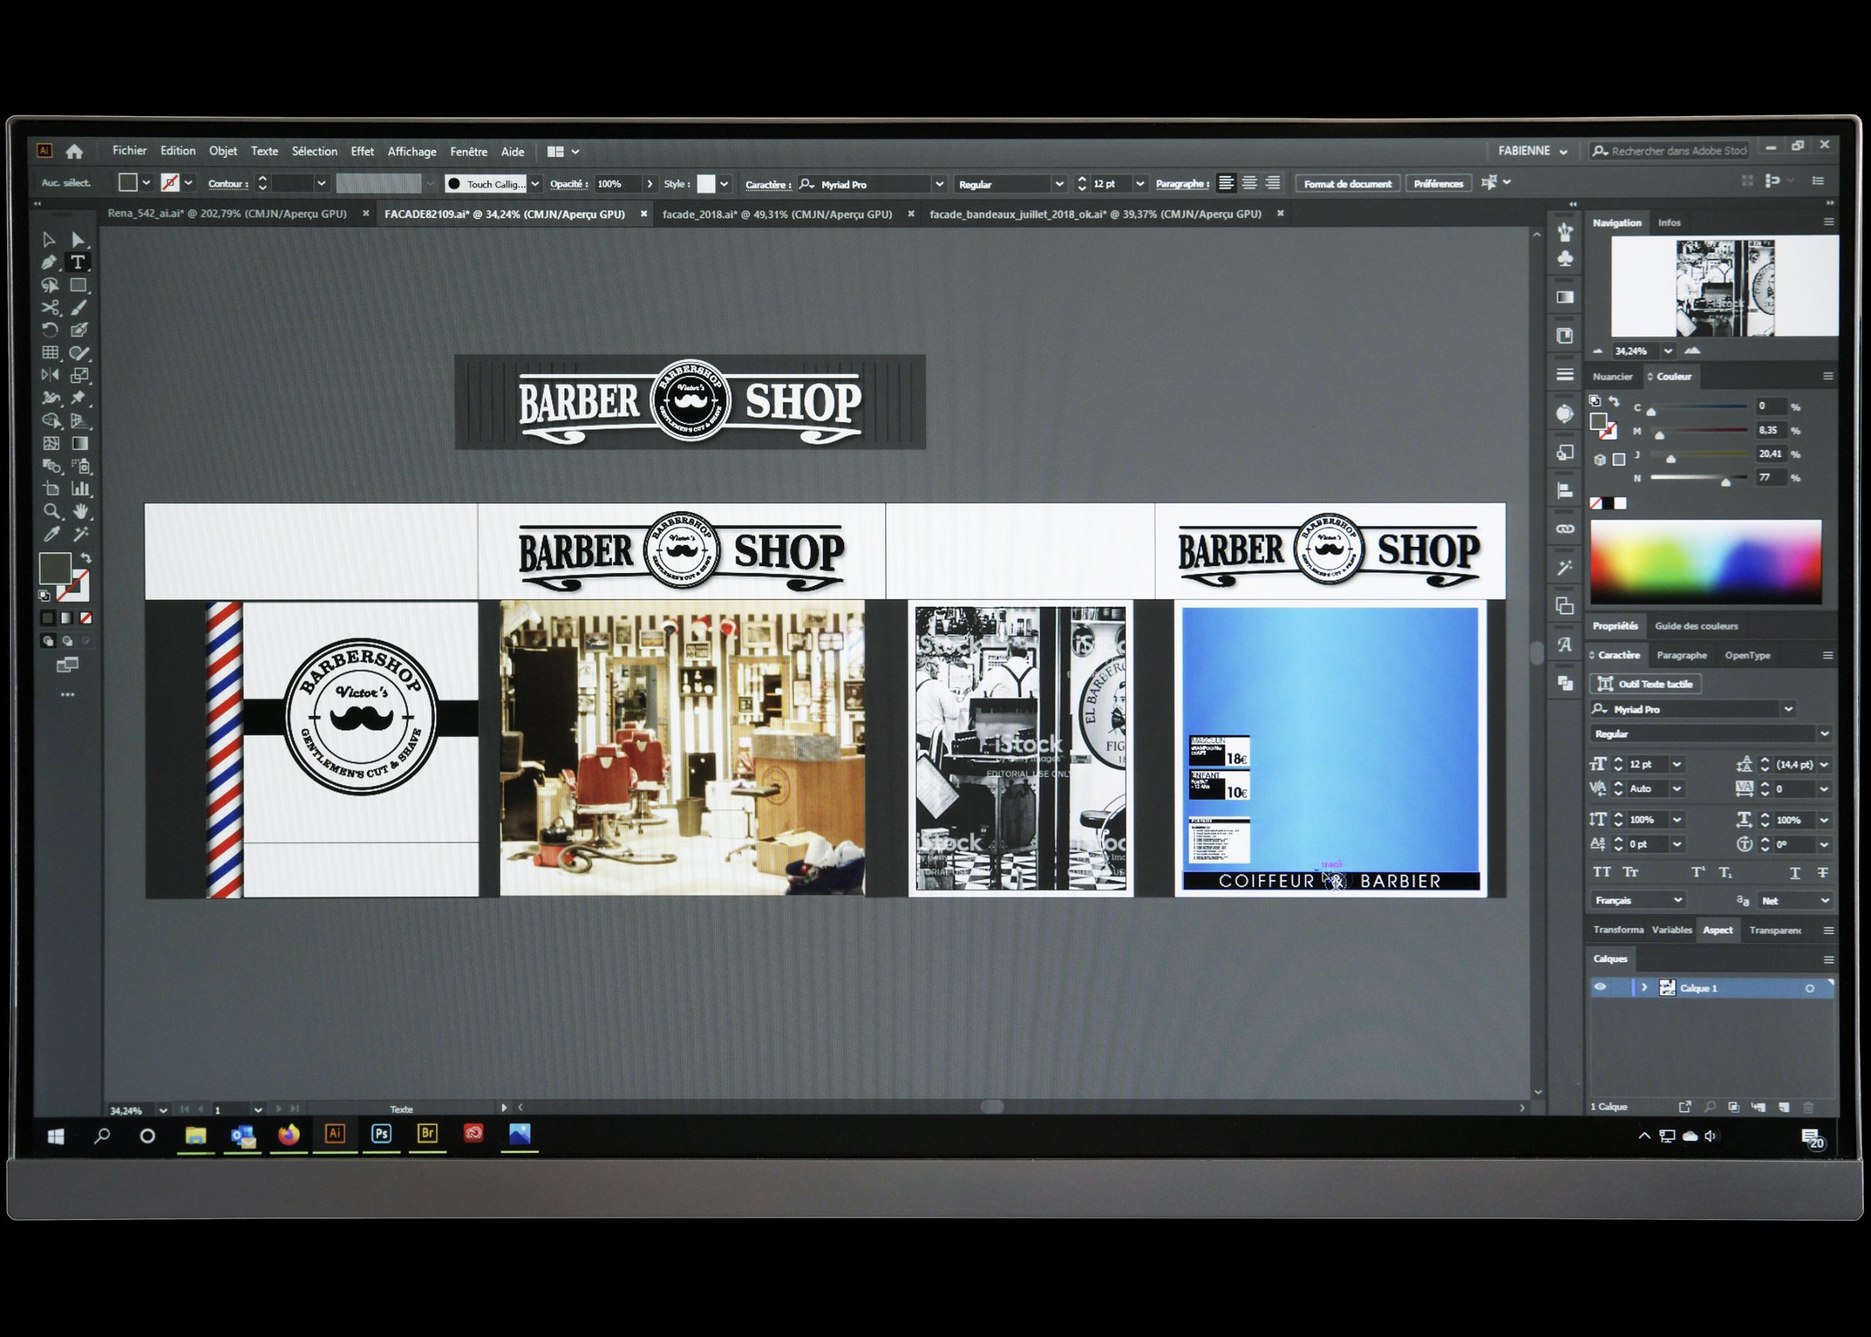The image size is (1871, 1337).
Task: Toggle All Caps (TT) button
Action: (x=1602, y=872)
